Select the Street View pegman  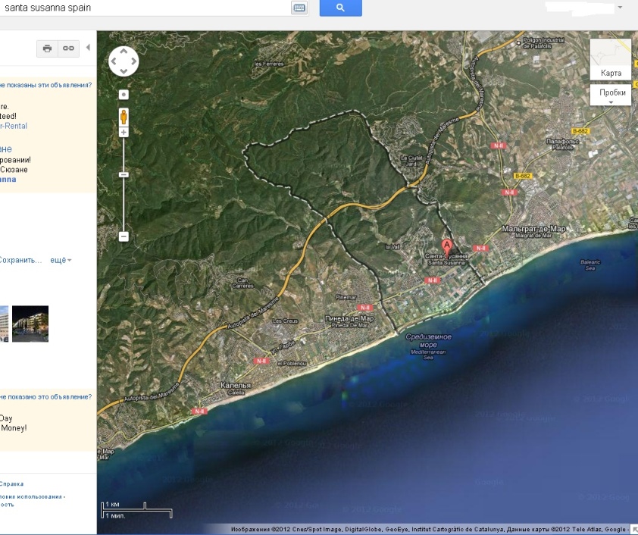(x=124, y=116)
